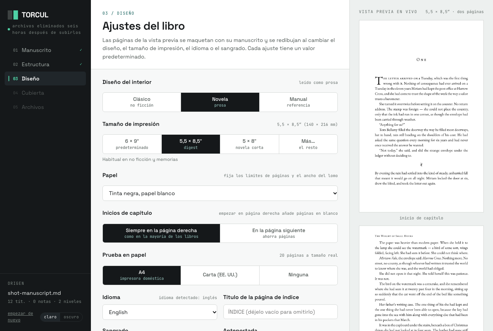Image resolution: width=493 pixels, height=331 pixels.
Task: Choose the Clásico interior design
Action: coord(142,102)
